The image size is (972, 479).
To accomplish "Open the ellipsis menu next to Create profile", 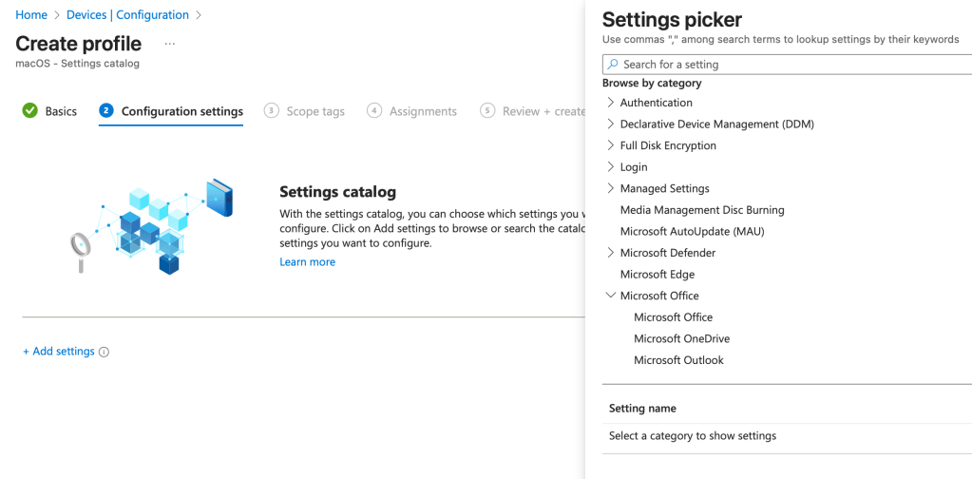I will click(x=170, y=44).
